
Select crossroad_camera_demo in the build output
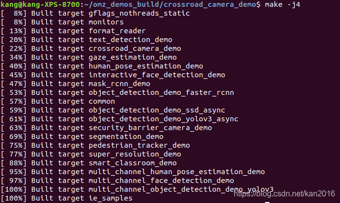pyautogui.click(x=135, y=48)
